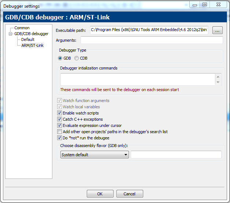Viewport: 230px width, 203px height.
Task: Click in the debugger initialization commands box
Action: tap(138, 79)
